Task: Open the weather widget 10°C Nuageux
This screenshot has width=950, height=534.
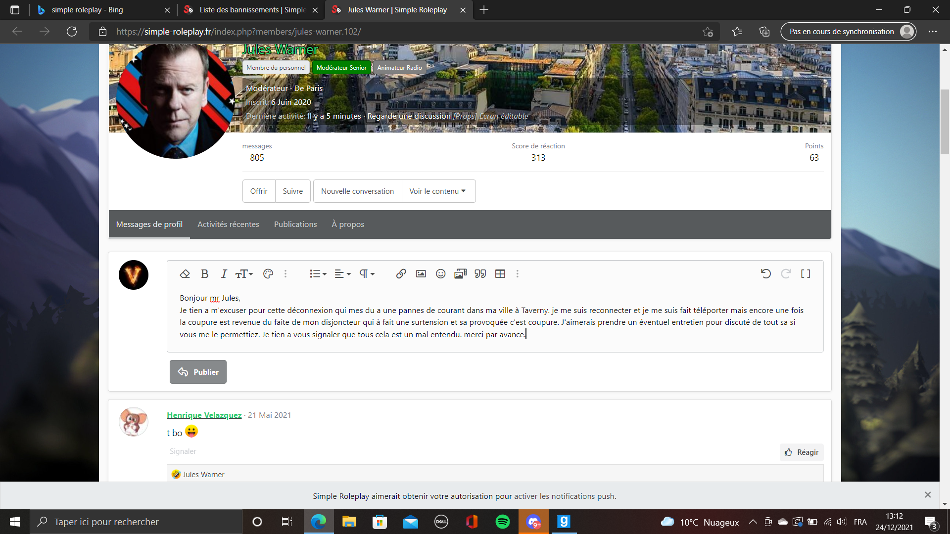Action: (x=700, y=522)
